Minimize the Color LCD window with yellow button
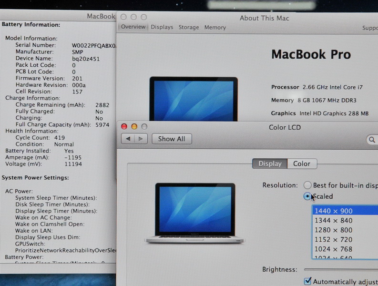 [x=134, y=126]
